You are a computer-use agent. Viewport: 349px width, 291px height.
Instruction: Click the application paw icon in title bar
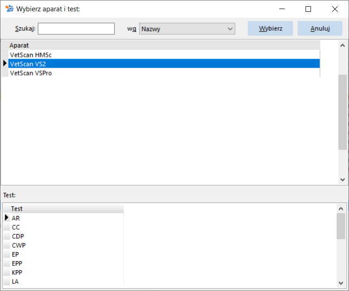pyautogui.click(x=10, y=9)
